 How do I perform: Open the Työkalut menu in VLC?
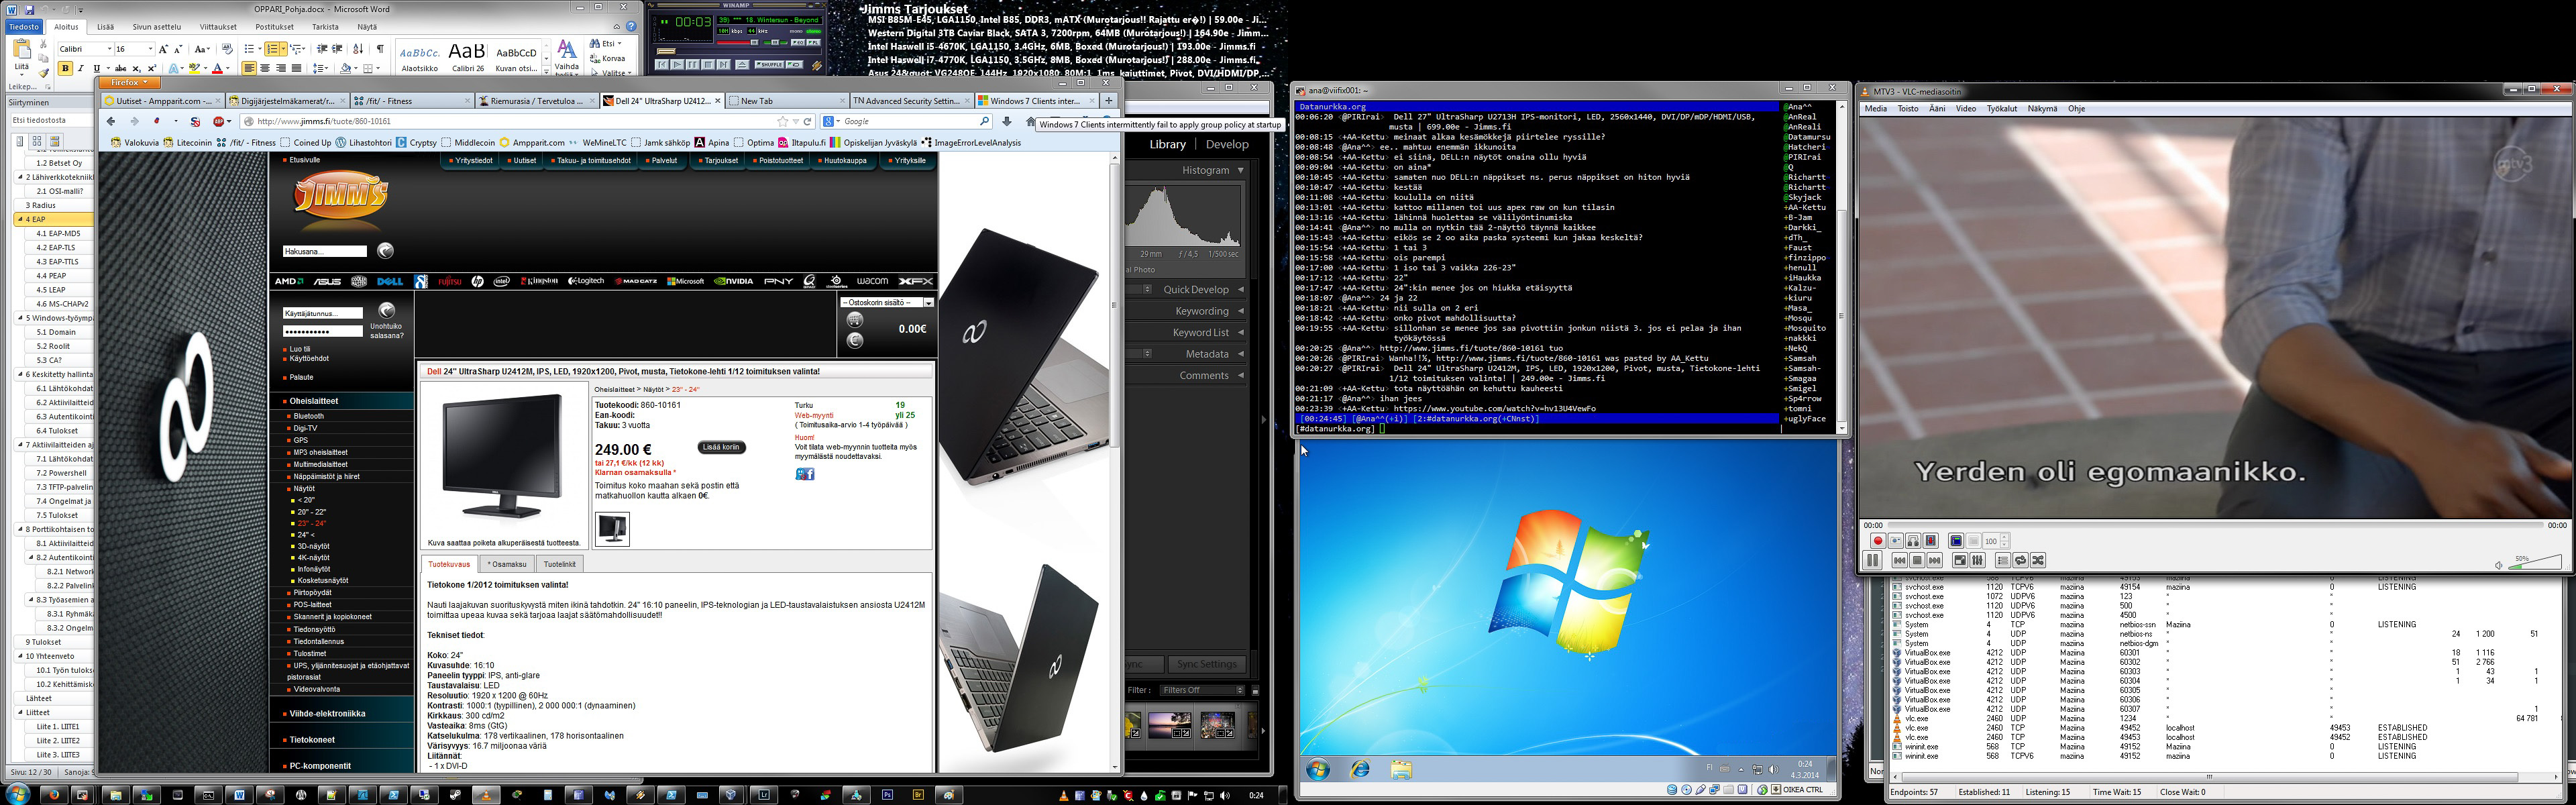pyautogui.click(x=2001, y=109)
